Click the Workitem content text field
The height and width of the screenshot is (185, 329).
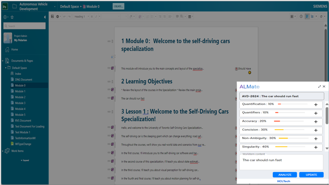click(x=281, y=162)
